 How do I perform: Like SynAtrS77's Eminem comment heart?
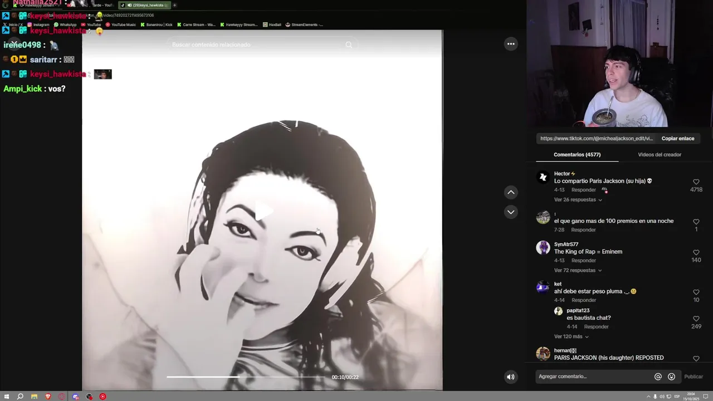(696, 252)
